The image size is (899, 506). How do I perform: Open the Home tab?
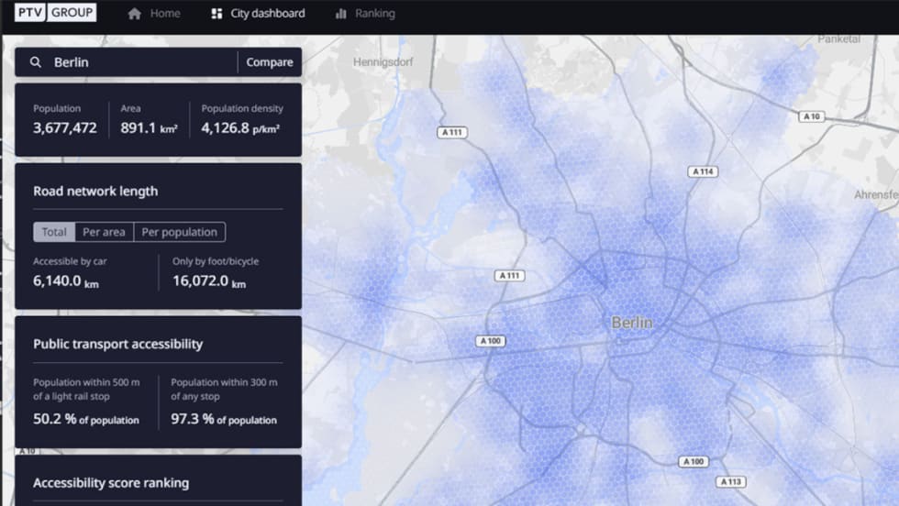click(x=164, y=14)
